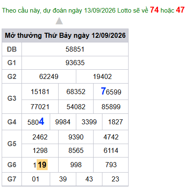
Task: Select G2 number 62249
Action: [49, 76]
